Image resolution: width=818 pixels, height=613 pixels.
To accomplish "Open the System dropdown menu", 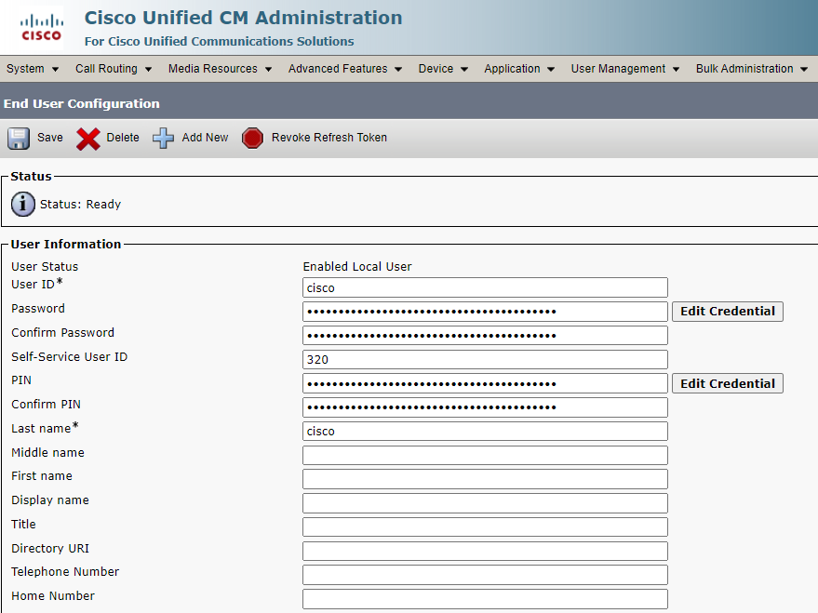I will [x=33, y=69].
